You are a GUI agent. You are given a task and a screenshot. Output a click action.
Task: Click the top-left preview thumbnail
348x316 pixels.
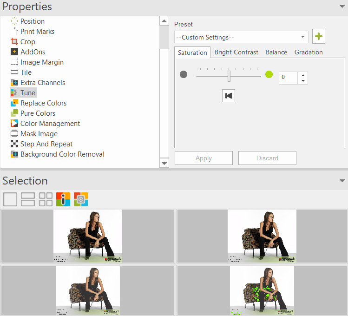[88, 236]
